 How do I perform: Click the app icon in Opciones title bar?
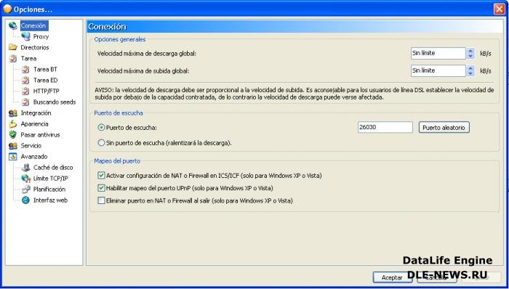7,9
